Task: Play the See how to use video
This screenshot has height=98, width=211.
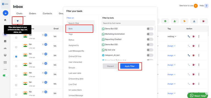Action: 196,6
